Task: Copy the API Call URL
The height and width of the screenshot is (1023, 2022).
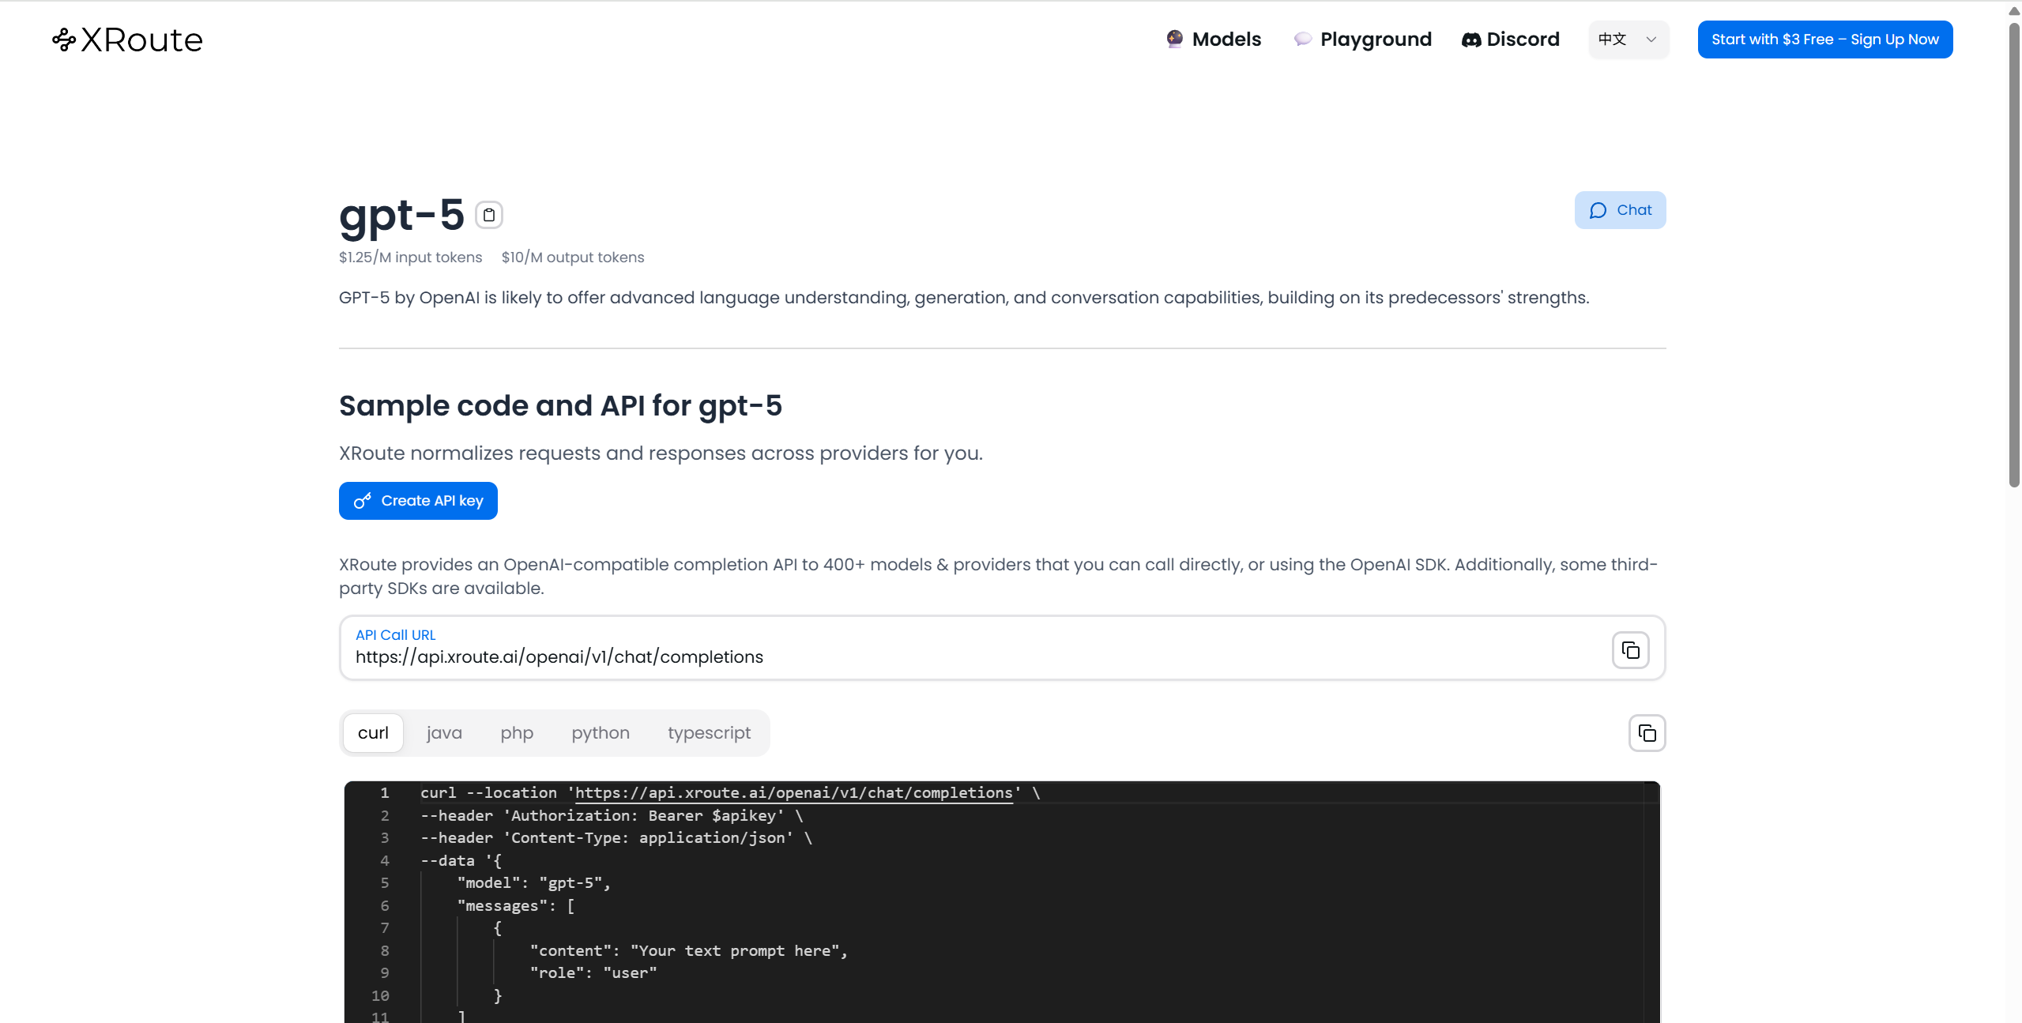Action: (1630, 650)
